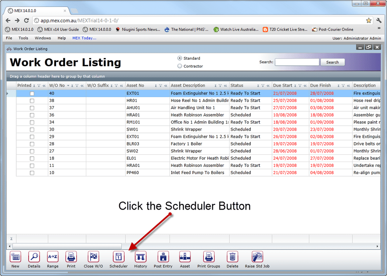Tick Printed checkbox for work order 40

32,93
